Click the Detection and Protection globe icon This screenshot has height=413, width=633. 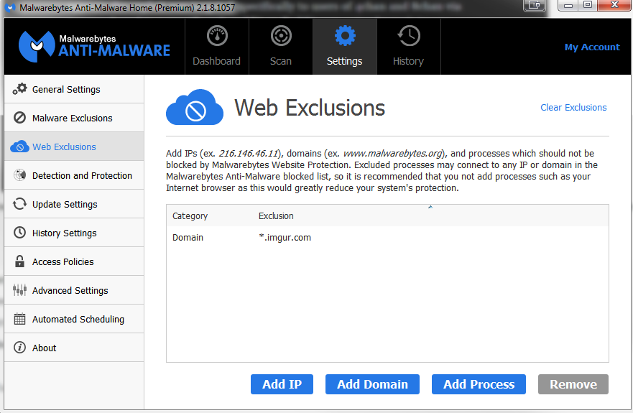(x=19, y=175)
